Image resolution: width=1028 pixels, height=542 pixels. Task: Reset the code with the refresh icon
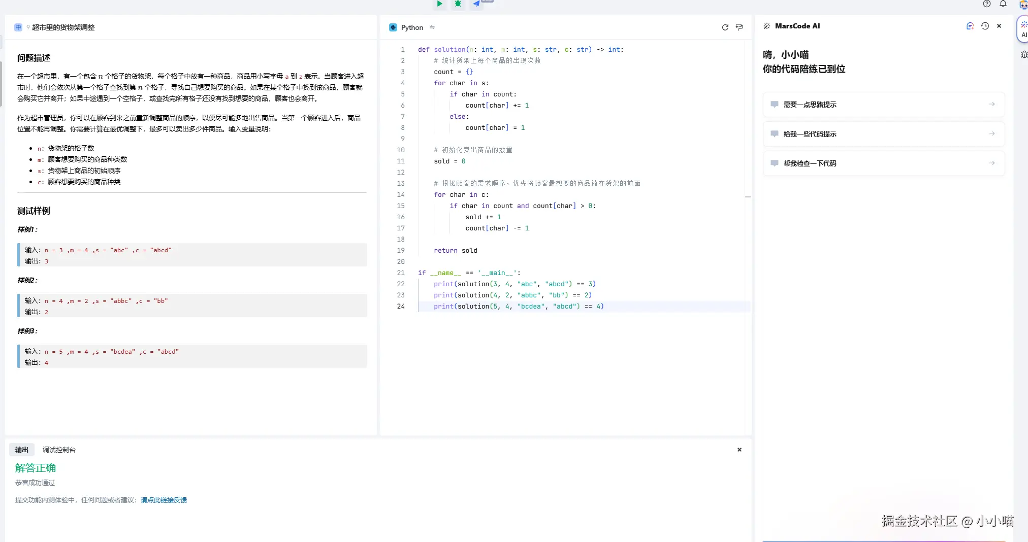pyautogui.click(x=725, y=27)
